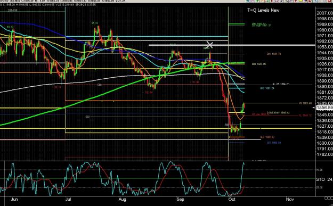Click the 1872.00 price axis label
The image size is (333, 206).
(x=324, y=98)
